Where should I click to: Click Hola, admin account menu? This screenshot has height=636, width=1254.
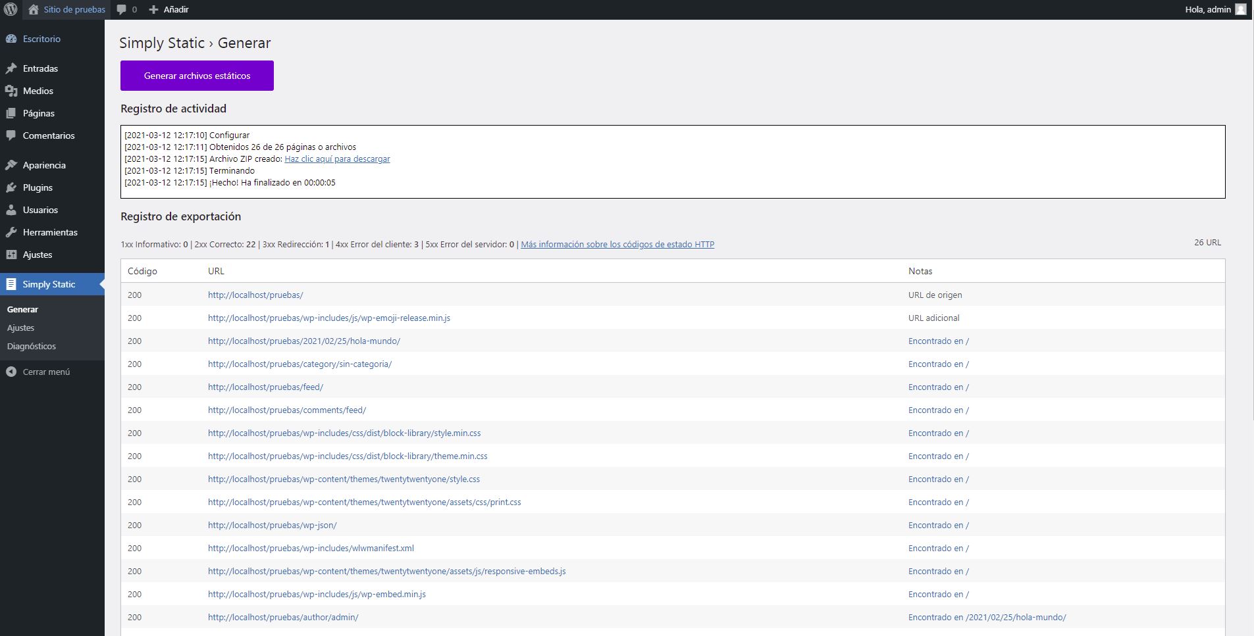click(1208, 9)
